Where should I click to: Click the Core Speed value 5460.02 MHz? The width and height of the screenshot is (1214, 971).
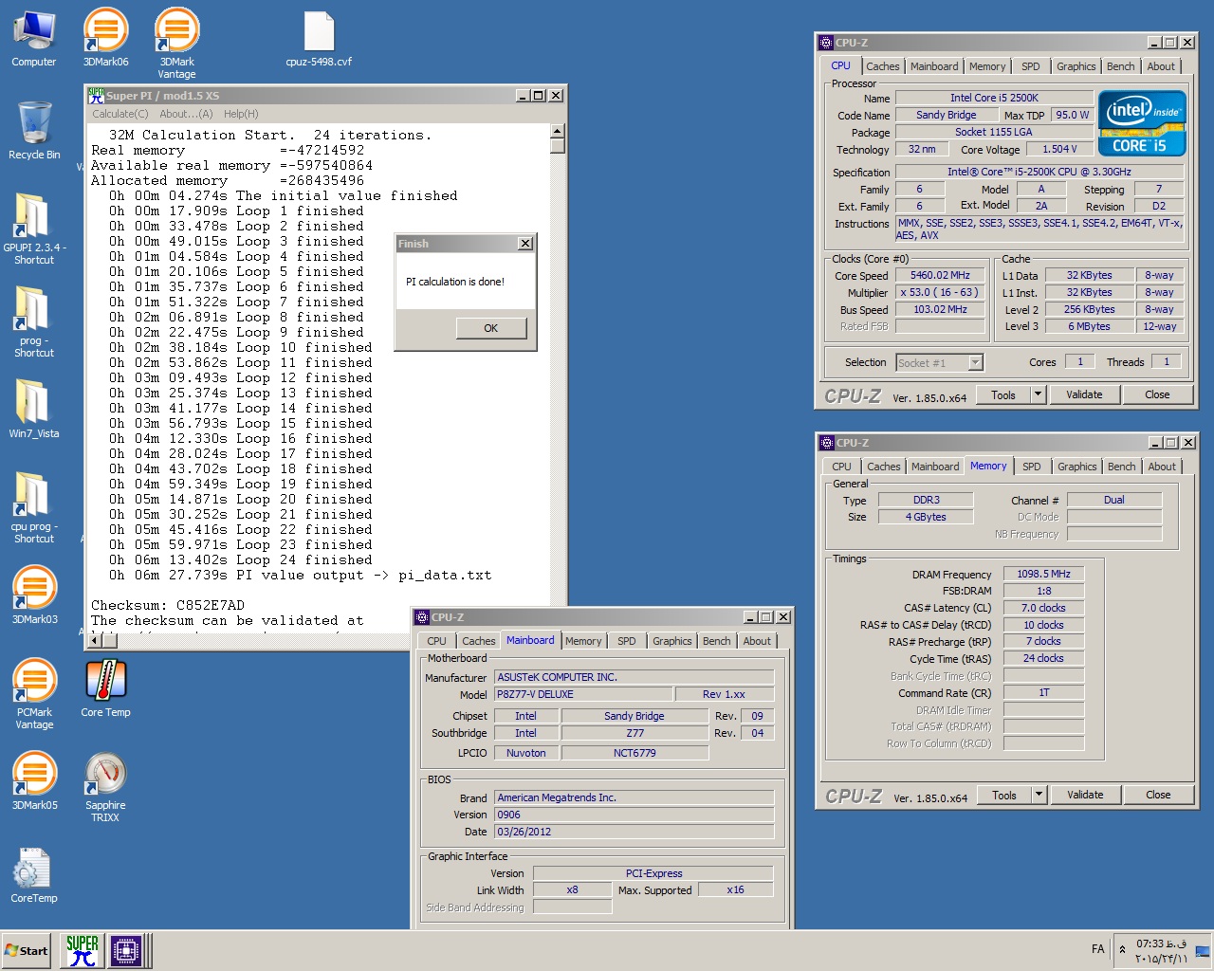[x=940, y=275]
